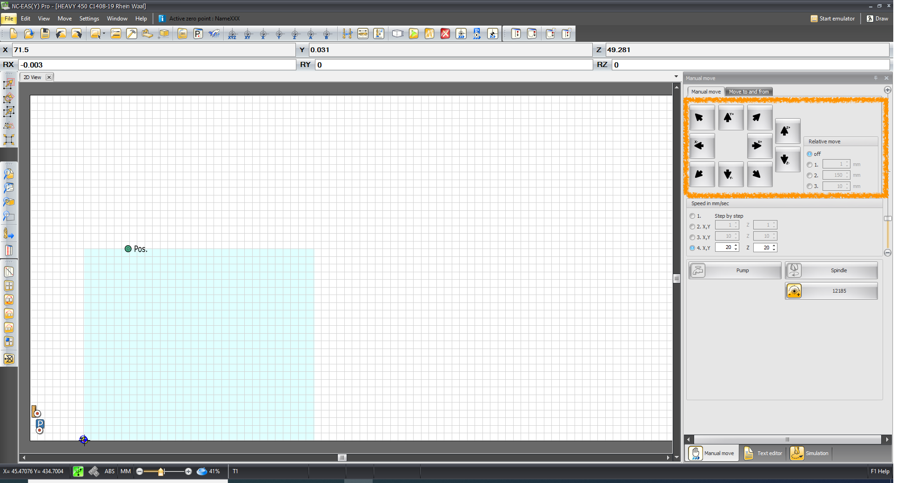
Task: Open the selection tool dropdown arrow in toolbar
Action: (x=104, y=34)
